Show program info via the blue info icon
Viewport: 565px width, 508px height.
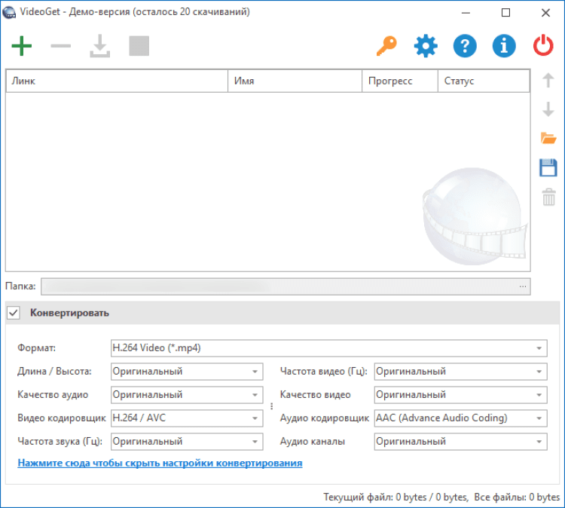[504, 46]
